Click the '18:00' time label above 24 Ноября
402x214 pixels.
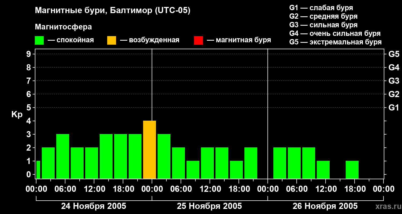click(x=123, y=189)
